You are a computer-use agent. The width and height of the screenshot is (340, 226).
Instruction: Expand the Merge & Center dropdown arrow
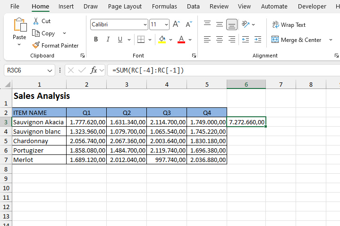[331, 40]
